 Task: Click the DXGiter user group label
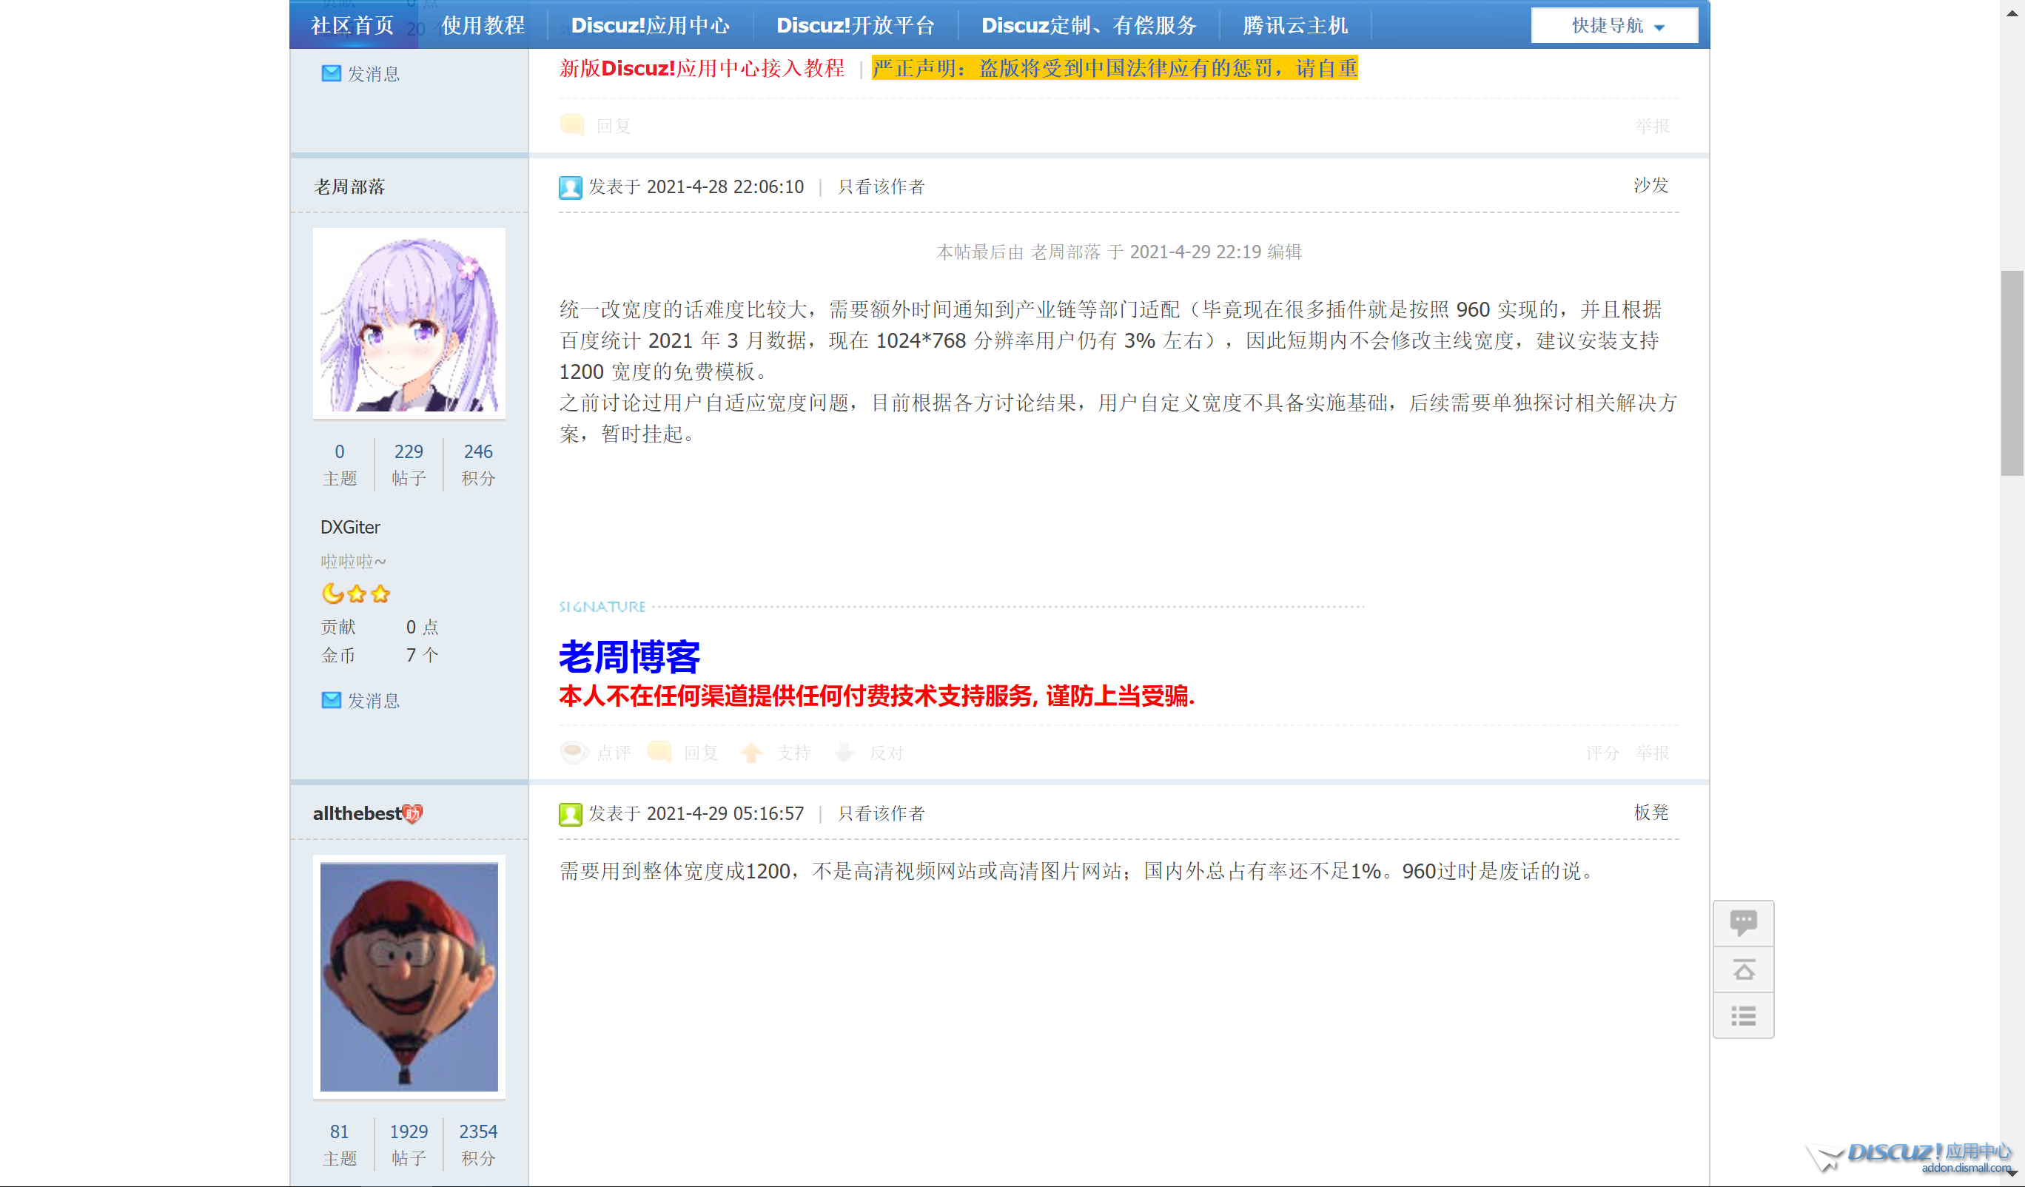pos(350,527)
